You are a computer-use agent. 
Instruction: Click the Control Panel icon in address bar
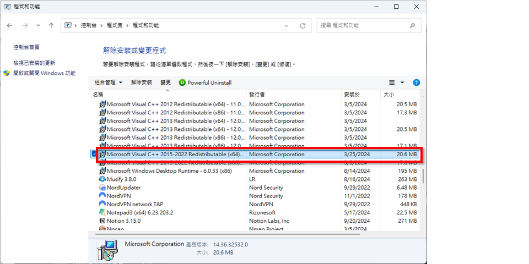(68, 26)
